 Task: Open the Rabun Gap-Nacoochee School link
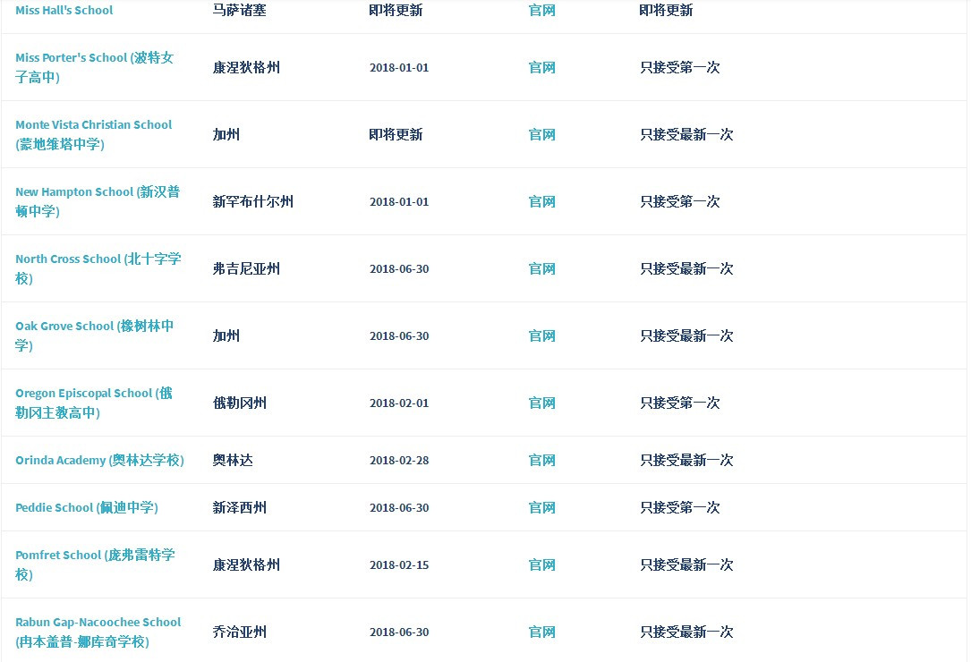[98, 632]
